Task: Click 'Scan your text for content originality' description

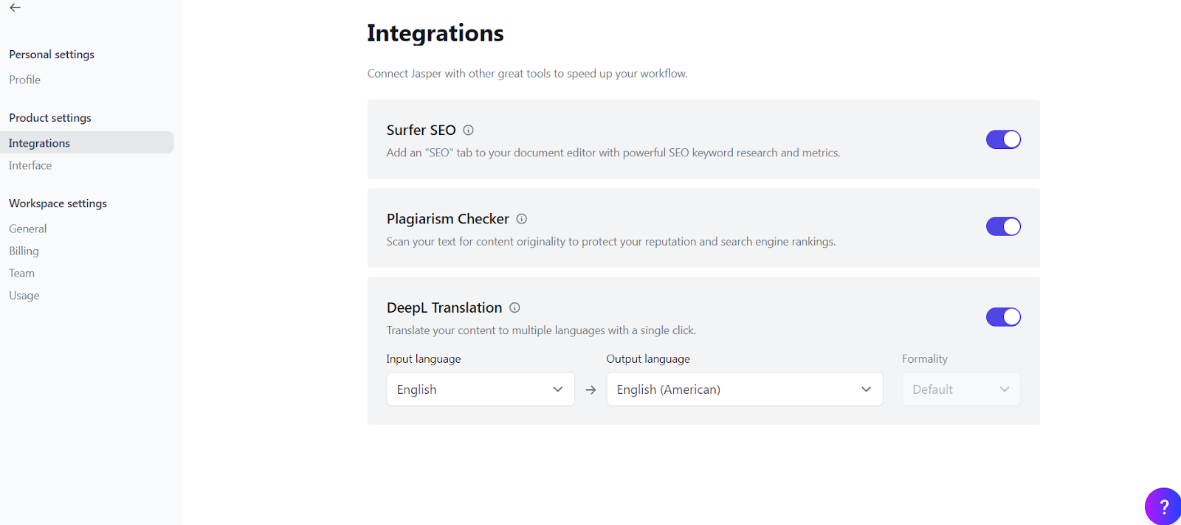Action: tap(611, 242)
